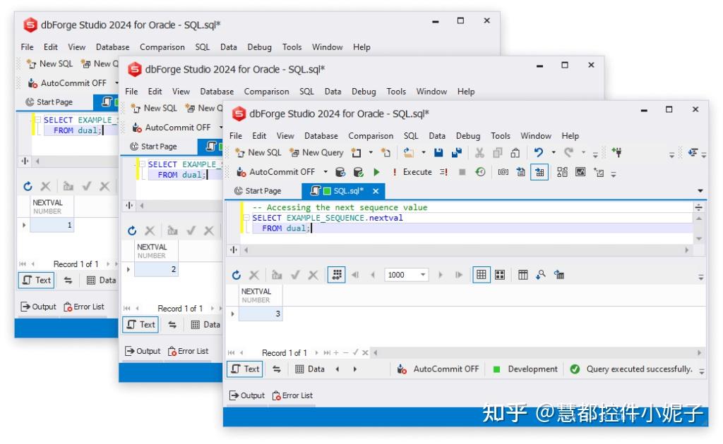Collapse the SELECT statement fold marker in front editor
The width and height of the screenshot is (723, 444).
(x=246, y=218)
